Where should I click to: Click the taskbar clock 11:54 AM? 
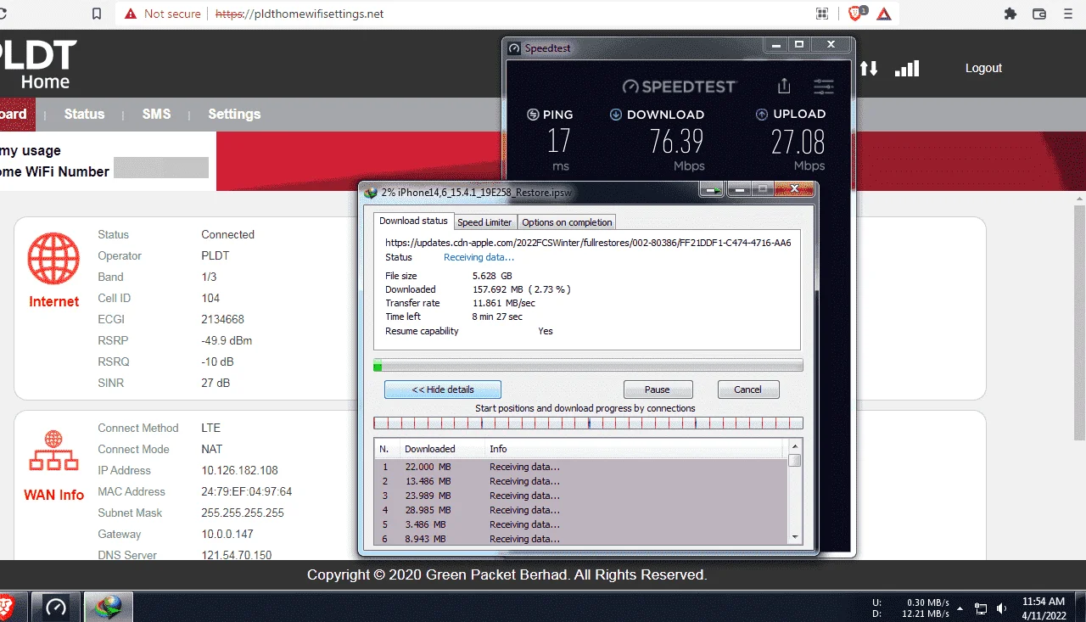1043,601
